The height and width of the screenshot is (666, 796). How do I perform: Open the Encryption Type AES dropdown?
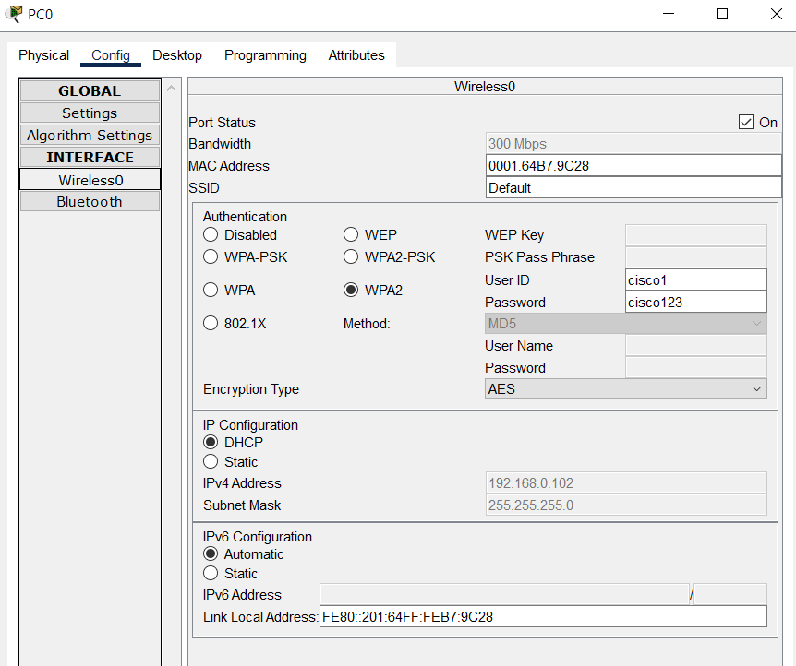click(x=625, y=389)
